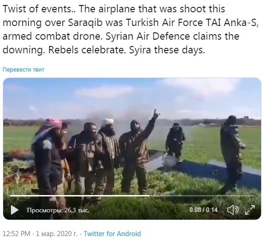This screenshot has width=267, height=242.
Task: Seek to the start of the video progress bar
Action: click(x=10, y=196)
